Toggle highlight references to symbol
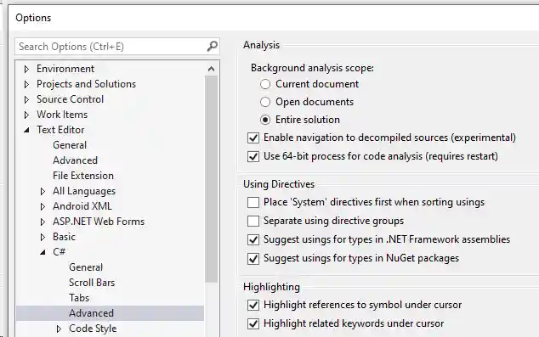Viewport: 539px width, 337px height. pyautogui.click(x=253, y=305)
